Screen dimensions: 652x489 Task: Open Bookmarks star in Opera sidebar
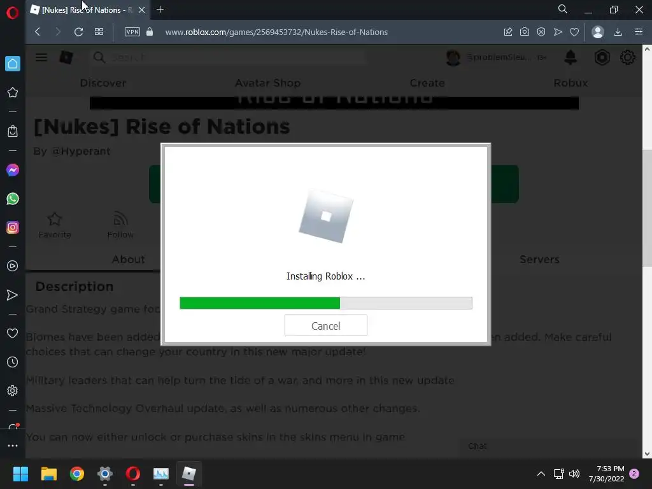coord(13,92)
